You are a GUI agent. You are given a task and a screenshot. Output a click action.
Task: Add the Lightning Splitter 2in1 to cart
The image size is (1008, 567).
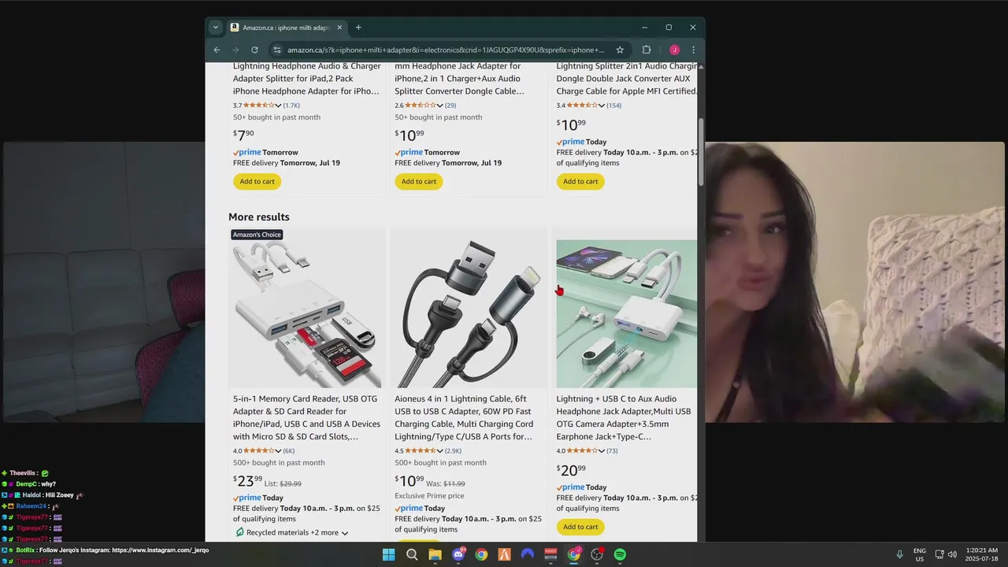coord(580,181)
